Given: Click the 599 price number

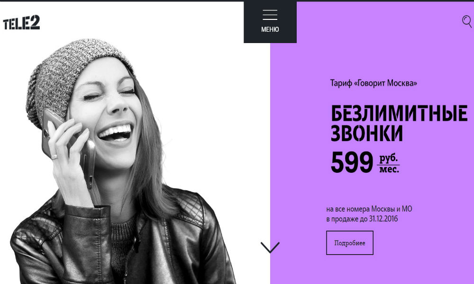Looking at the screenshot, I should click(352, 162).
